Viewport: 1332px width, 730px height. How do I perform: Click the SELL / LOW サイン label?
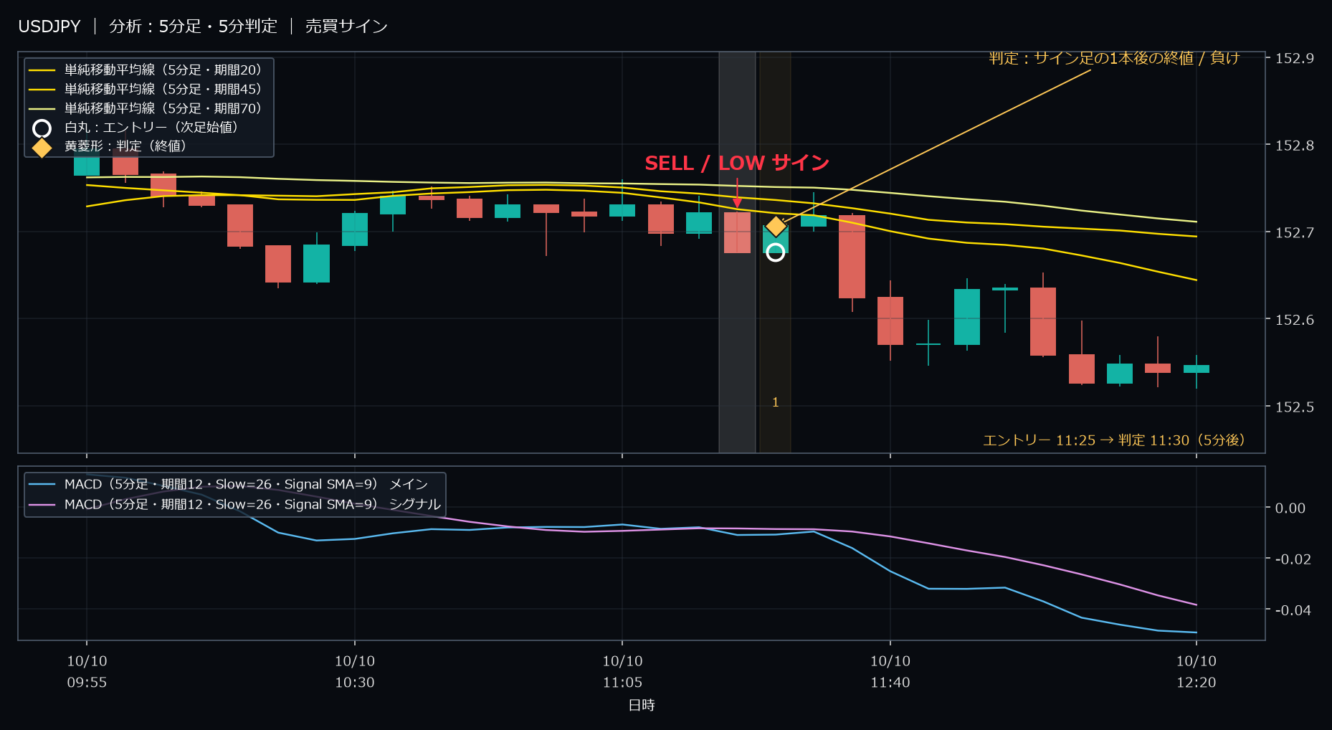point(737,163)
